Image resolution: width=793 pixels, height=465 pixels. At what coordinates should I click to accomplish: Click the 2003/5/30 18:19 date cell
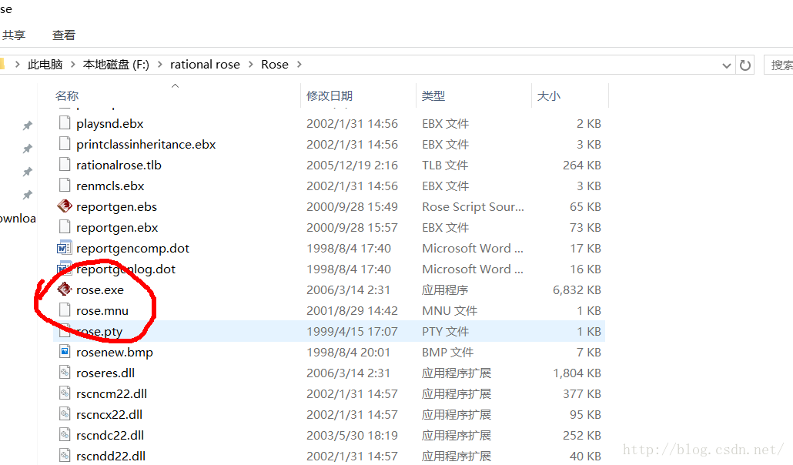352,435
